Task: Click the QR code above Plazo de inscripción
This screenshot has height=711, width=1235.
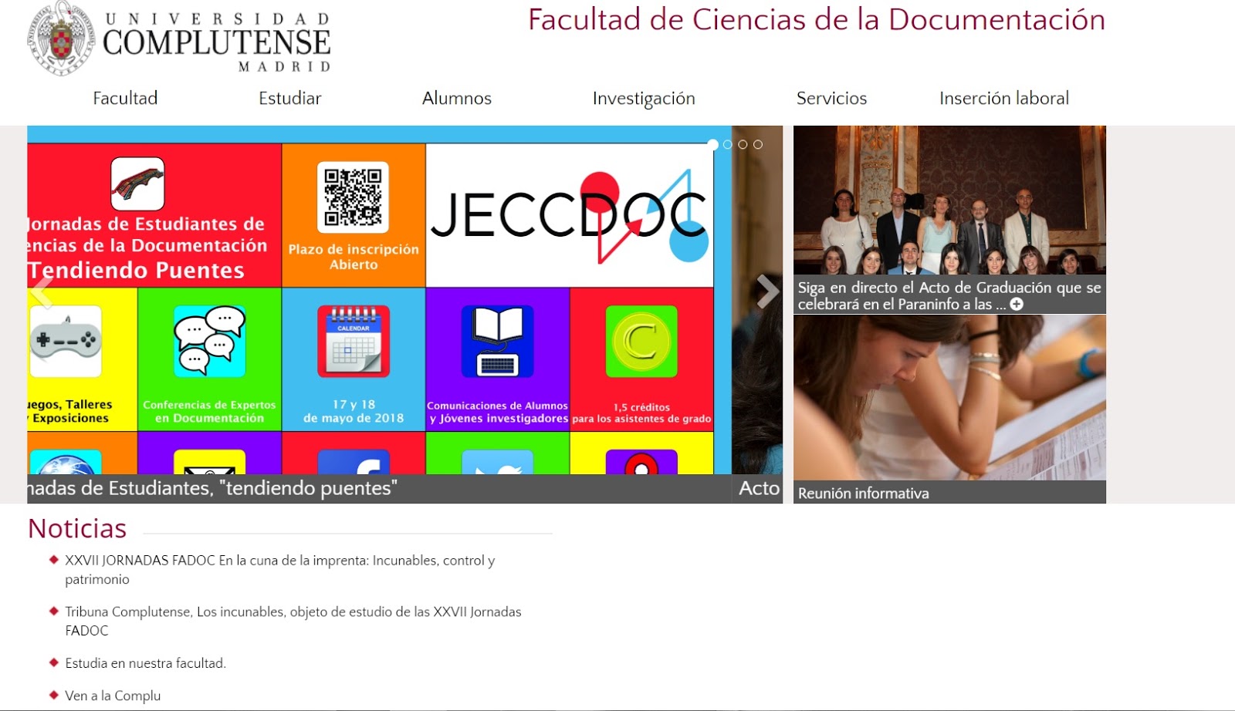Action: click(354, 197)
